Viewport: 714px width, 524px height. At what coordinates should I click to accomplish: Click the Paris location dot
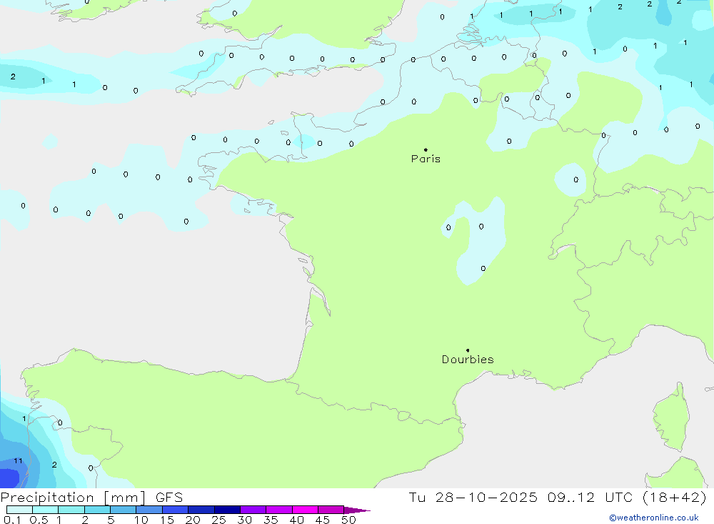pyautogui.click(x=426, y=149)
